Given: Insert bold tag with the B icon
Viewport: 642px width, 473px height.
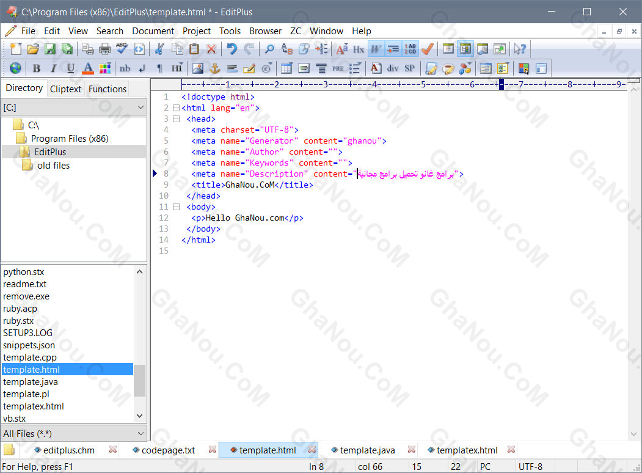Looking at the screenshot, I should (37, 68).
